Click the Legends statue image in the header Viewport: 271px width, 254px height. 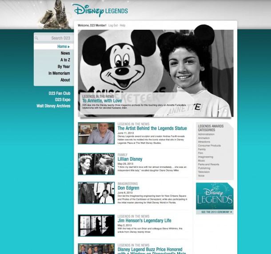pos(56,15)
